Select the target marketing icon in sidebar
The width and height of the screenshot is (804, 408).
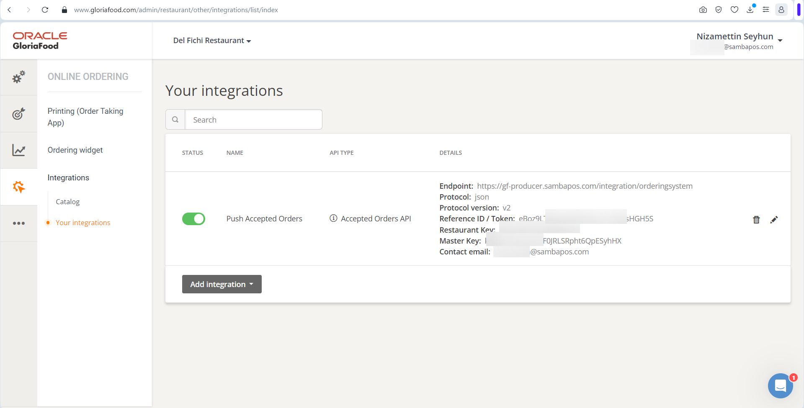click(x=18, y=113)
